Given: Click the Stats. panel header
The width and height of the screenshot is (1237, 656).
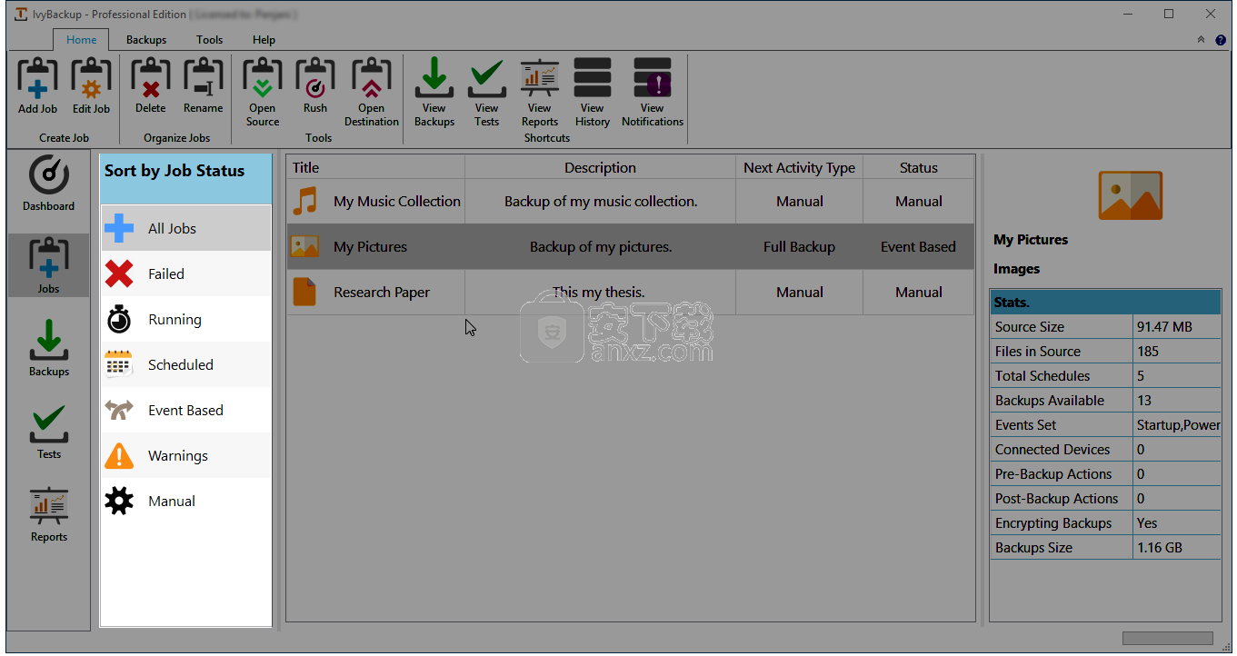Looking at the screenshot, I should tap(1105, 302).
